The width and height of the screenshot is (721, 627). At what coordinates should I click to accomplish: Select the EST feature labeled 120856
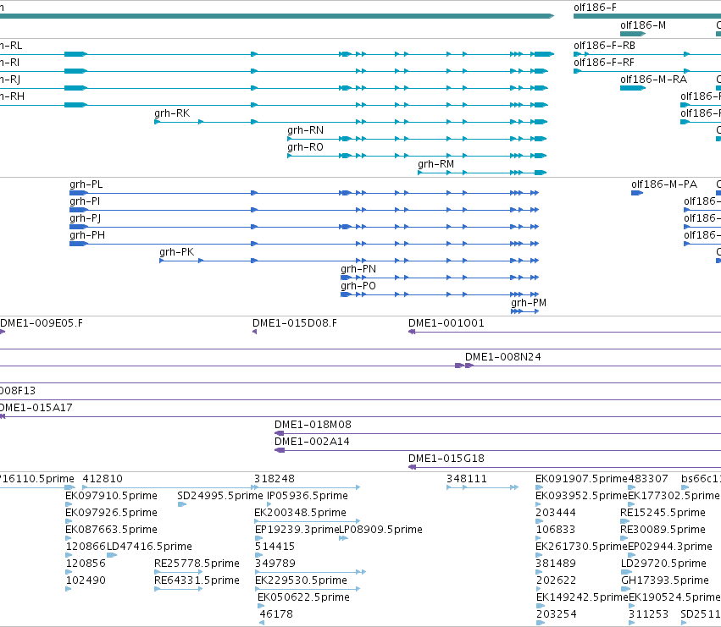pos(86,564)
